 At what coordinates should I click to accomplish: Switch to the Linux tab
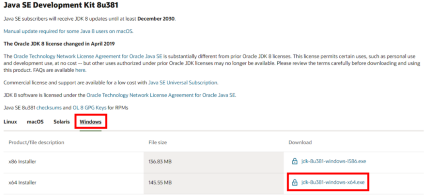(10, 122)
